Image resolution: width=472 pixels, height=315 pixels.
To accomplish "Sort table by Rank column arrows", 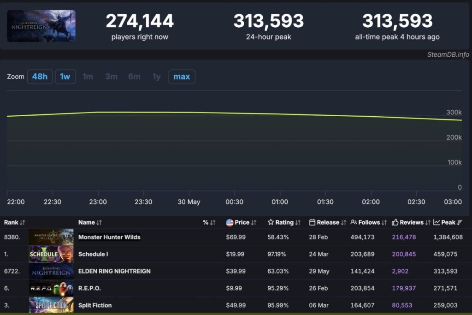I will (22, 223).
